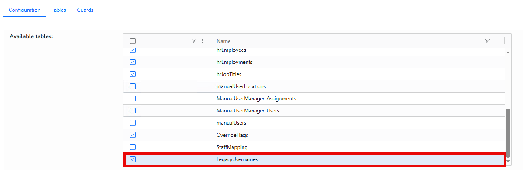This screenshot has height=172, width=523.
Task: Check the manualUserLocations checkbox
Action: [133, 86]
